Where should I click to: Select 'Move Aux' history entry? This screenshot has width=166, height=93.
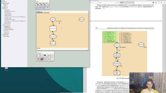click(x=7, y=10)
